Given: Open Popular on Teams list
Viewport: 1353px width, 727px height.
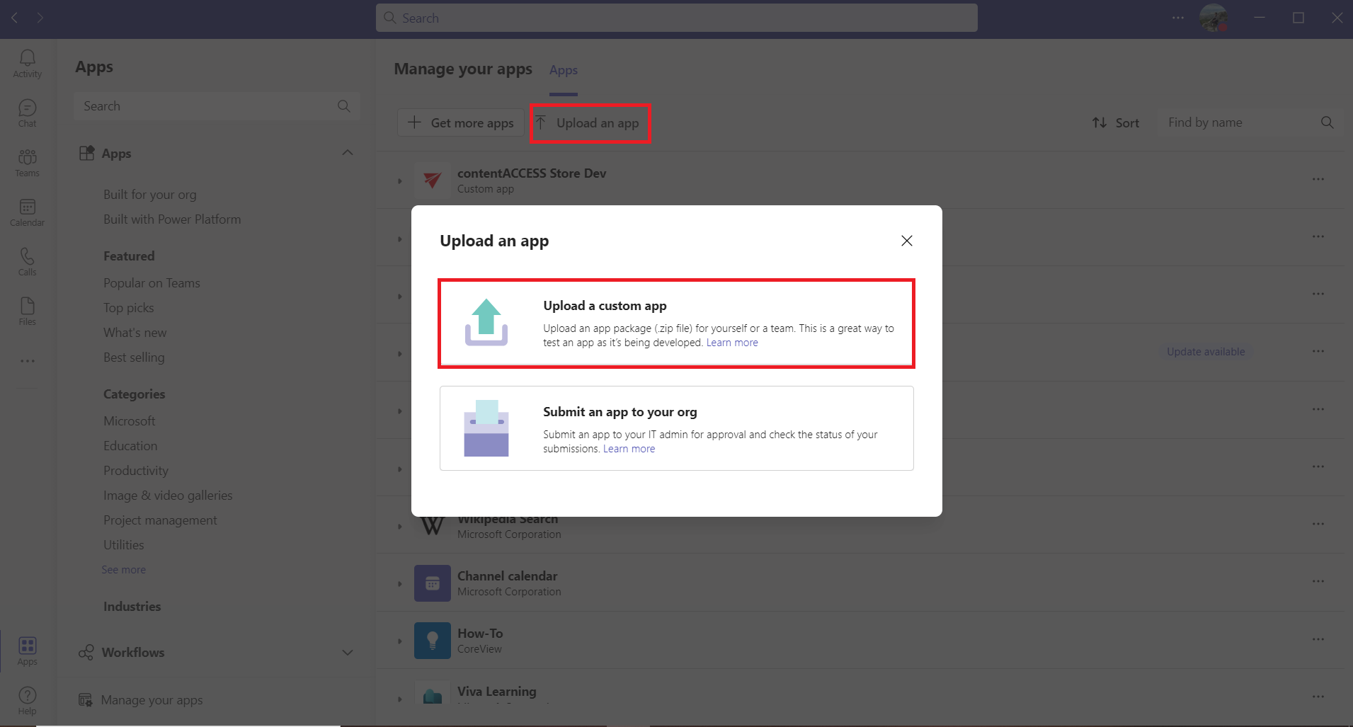Looking at the screenshot, I should pyautogui.click(x=152, y=283).
